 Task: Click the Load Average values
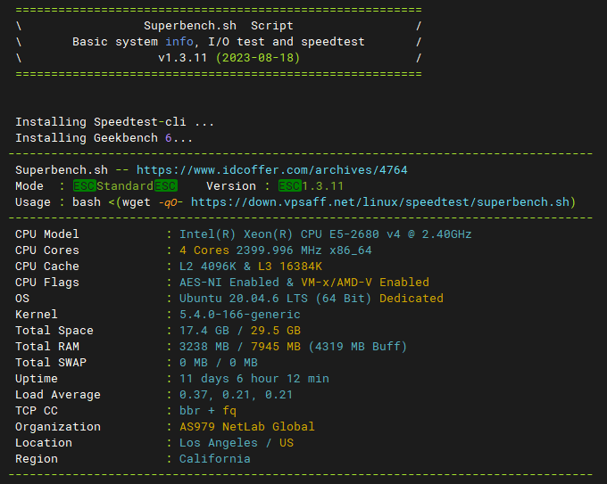pos(236,395)
